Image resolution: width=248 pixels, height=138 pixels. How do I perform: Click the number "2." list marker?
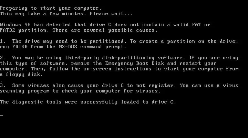click(x=3, y=58)
